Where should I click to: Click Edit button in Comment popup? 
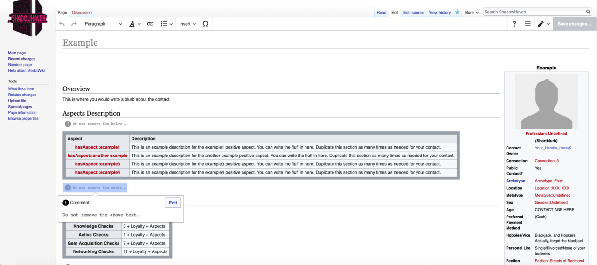(173, 203)
